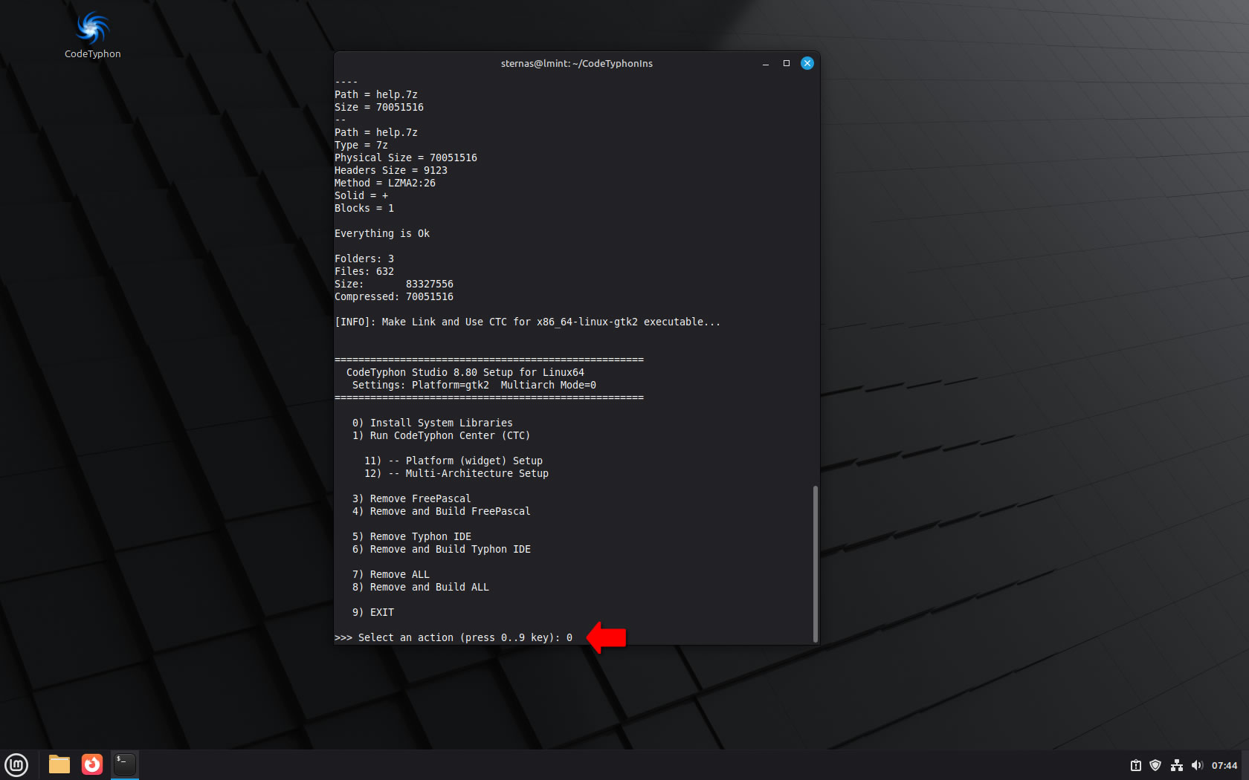The width and height of the screenshot is (1249, 780).
Task: Open the network connections tray icon
Action: 1176,765
